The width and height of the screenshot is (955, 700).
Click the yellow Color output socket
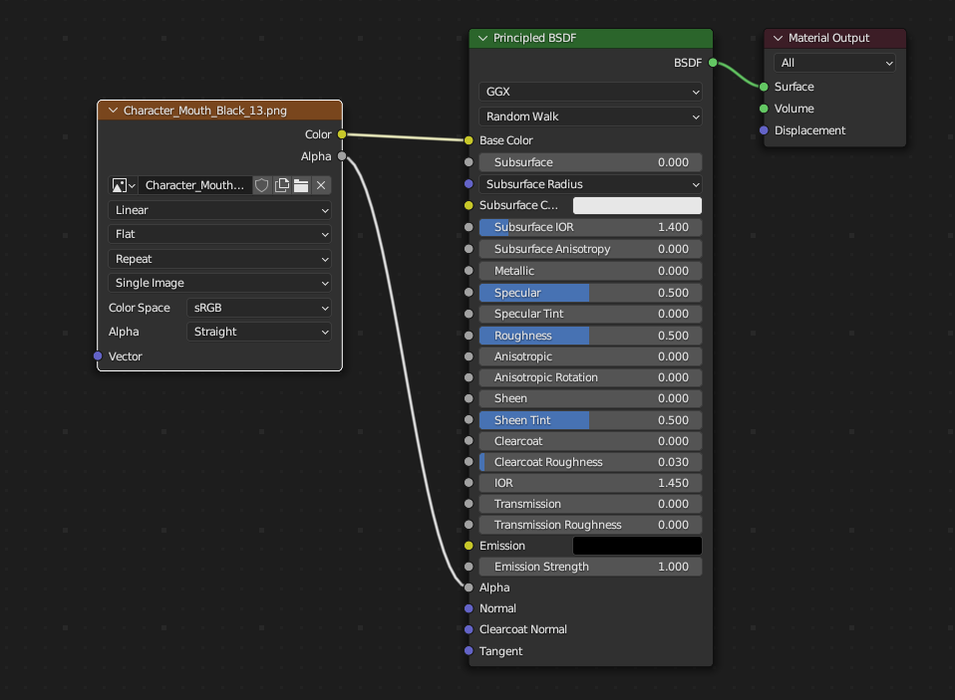[342, 134]
